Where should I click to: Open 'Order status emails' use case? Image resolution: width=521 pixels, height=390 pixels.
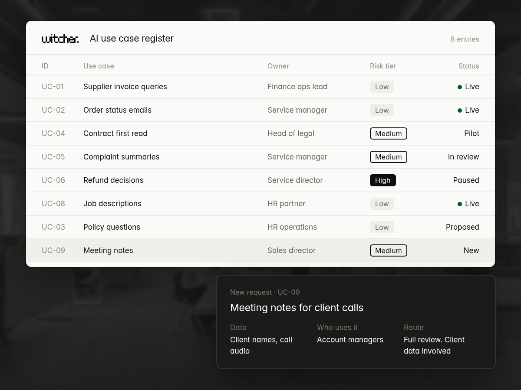coord(117,110)
